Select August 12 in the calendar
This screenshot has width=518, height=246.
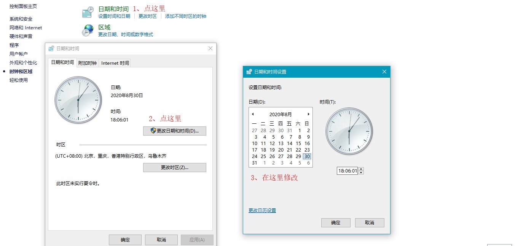[272, 144]
